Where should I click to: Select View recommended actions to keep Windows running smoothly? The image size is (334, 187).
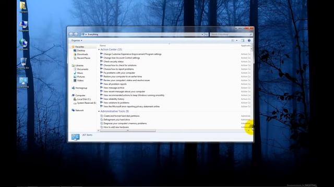134,96
